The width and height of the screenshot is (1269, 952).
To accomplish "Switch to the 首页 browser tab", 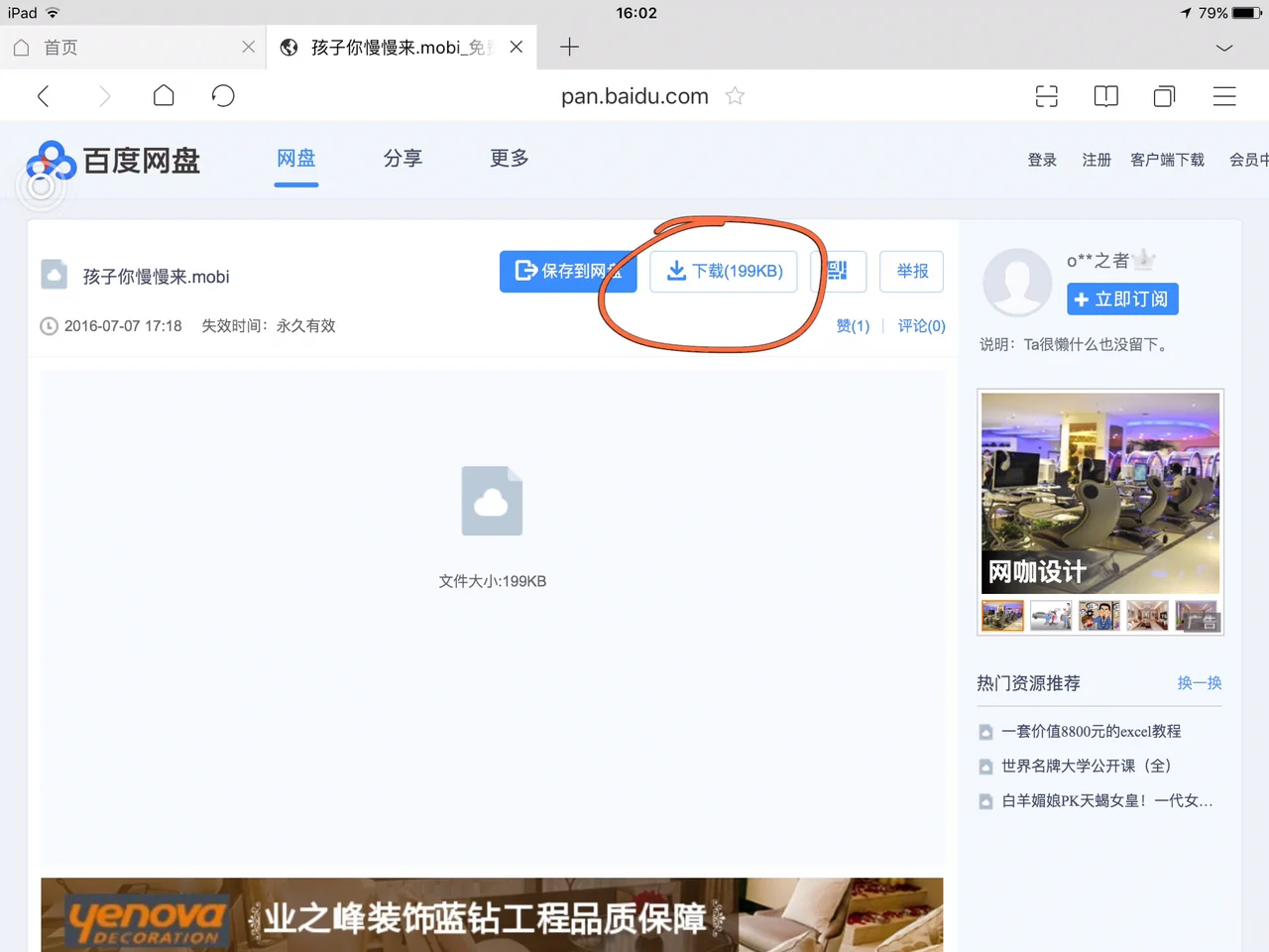I will click(x=133, y=47).
